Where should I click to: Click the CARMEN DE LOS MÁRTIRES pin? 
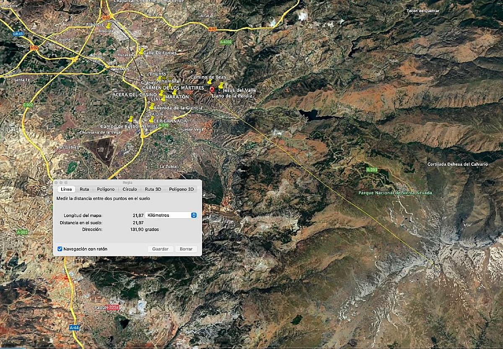click(x=161, y=93)
